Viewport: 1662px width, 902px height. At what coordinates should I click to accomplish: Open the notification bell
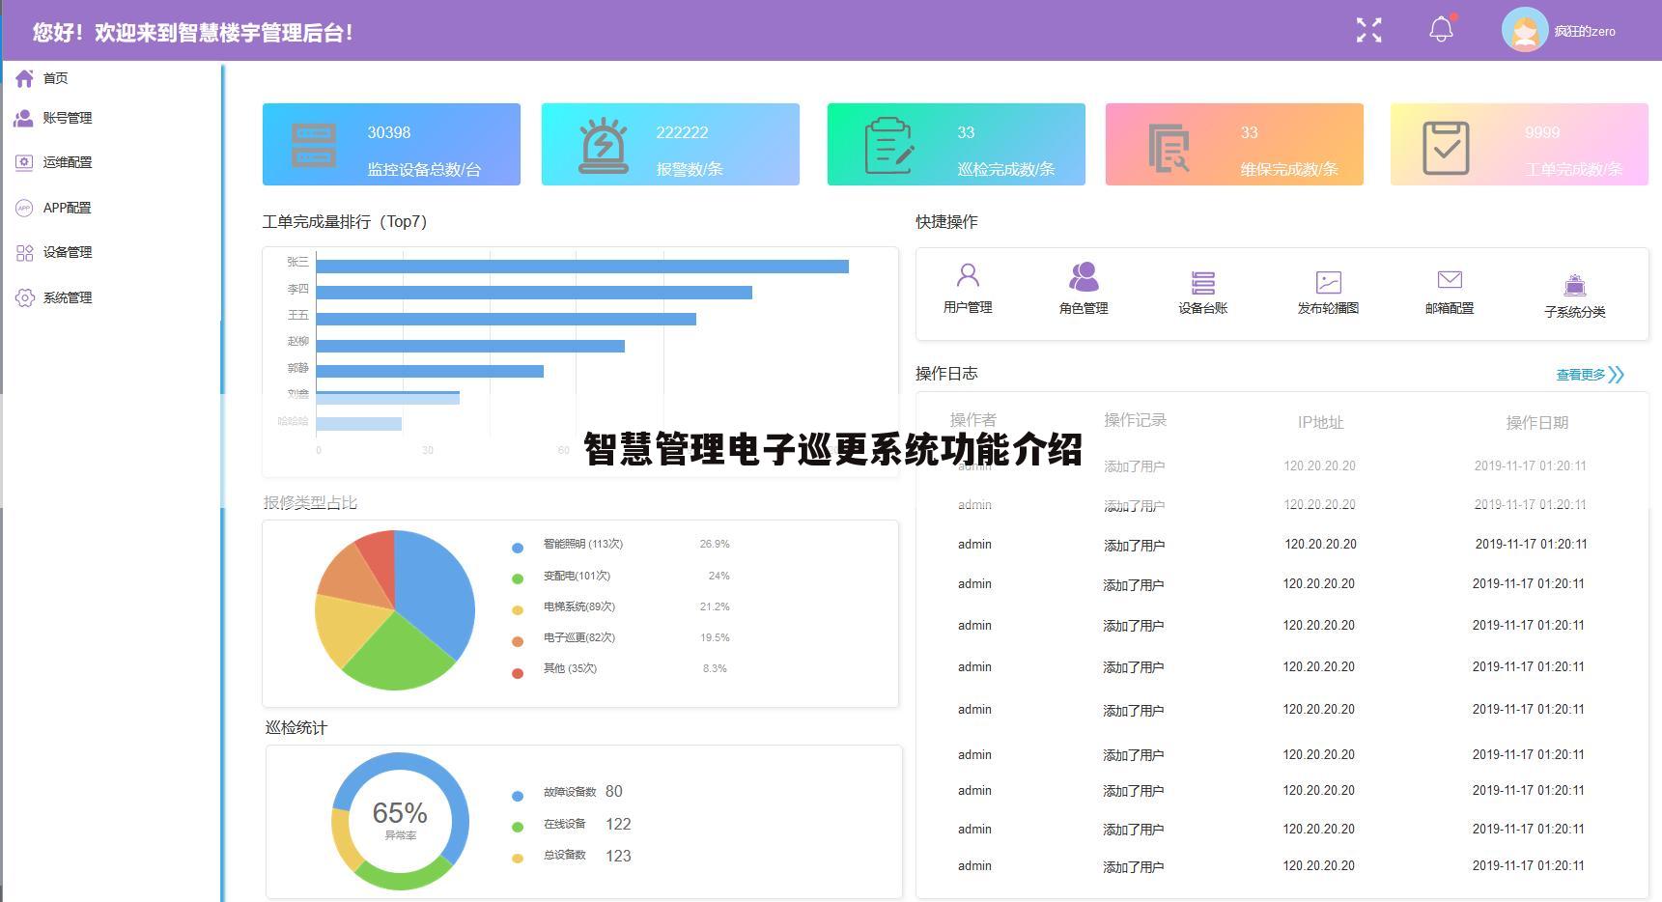1441,29
